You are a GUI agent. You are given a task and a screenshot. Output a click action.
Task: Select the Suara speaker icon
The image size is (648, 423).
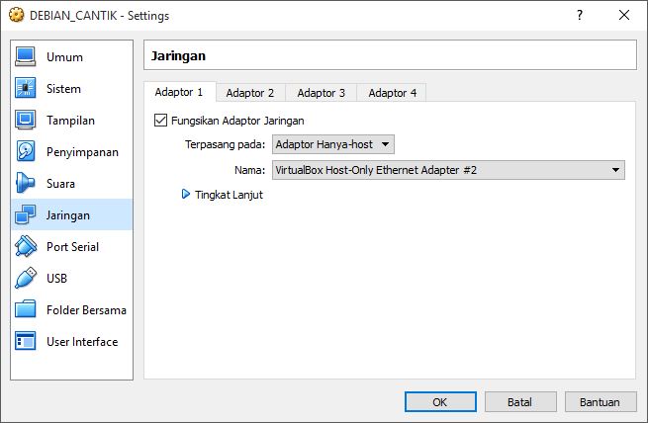point(25,183)
